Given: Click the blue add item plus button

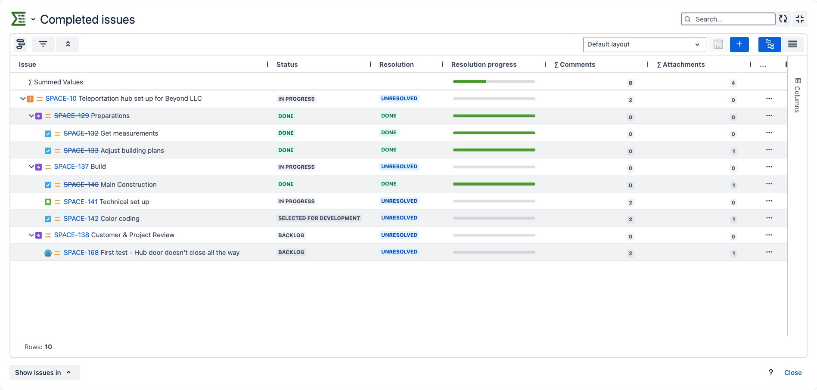Looking at the screenshot, I should click(x=739, y=44).
